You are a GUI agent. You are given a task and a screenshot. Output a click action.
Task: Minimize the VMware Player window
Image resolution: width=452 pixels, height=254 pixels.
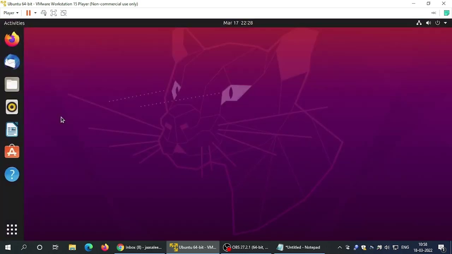(x=414, y=4)
